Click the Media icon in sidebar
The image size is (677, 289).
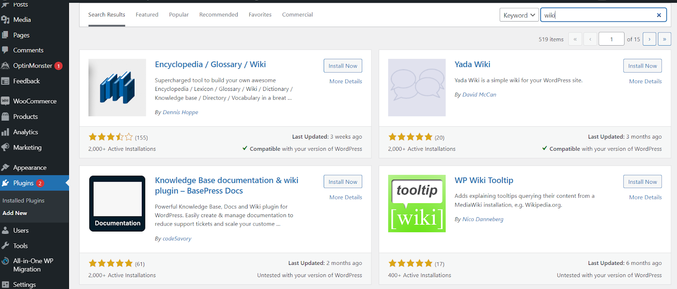(x=5, y=19)
